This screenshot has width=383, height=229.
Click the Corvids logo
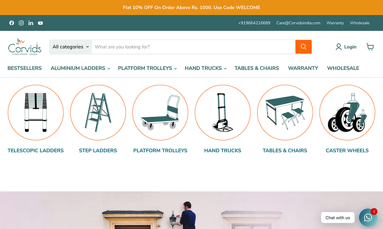click(x=25, y=47)
